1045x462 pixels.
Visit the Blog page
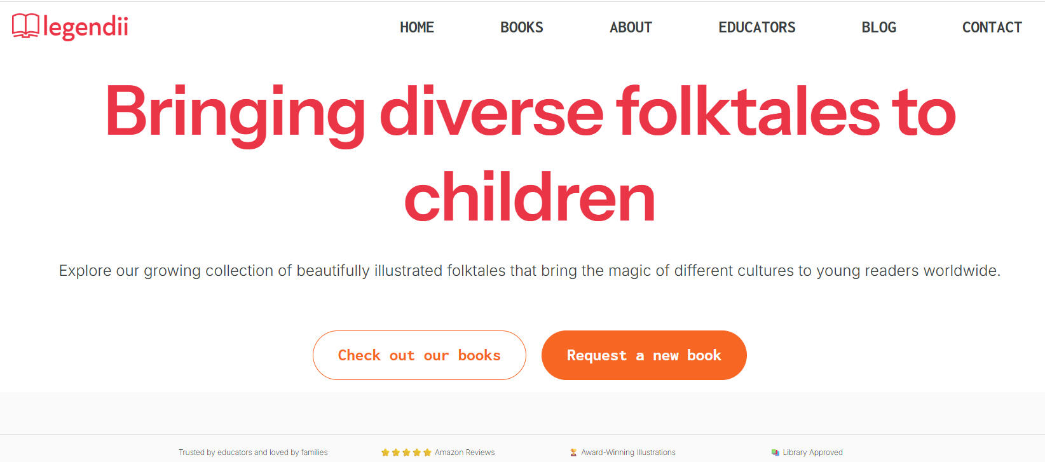point(878,27)
